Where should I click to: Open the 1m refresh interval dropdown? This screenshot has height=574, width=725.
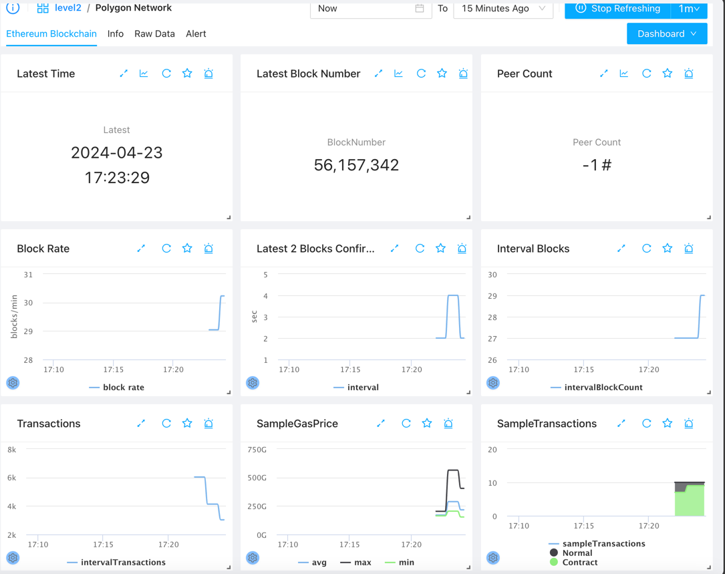pyautogui.click(x=689, y=9)
